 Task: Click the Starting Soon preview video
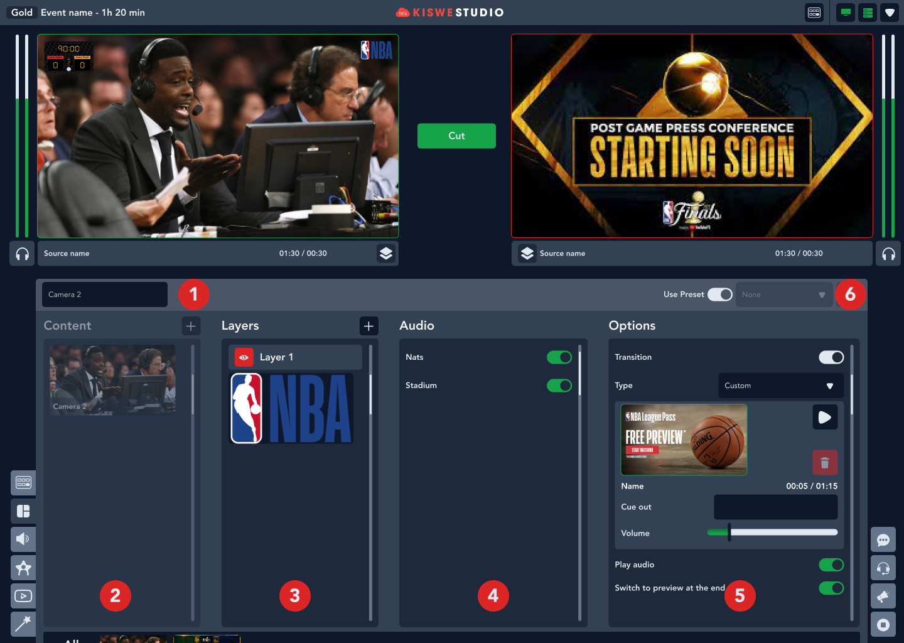click(x=692, y=136)
